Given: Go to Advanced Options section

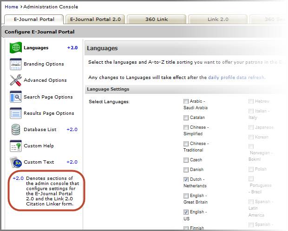Looking at the screenshot, I should 45,80.
